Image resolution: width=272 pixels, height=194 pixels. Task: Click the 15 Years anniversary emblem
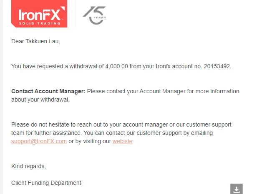click(94, 15)
